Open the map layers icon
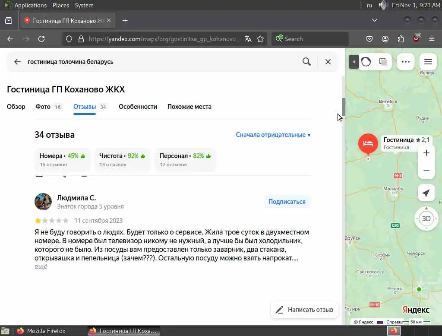 [383, 62]
